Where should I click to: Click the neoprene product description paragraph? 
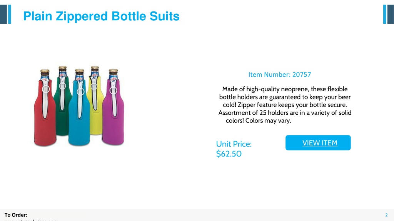(285, 105)
